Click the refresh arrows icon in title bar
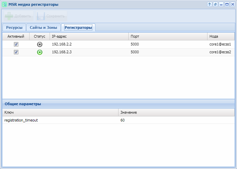Viewport: 237px width, 169px height. [x=215, y=4]
